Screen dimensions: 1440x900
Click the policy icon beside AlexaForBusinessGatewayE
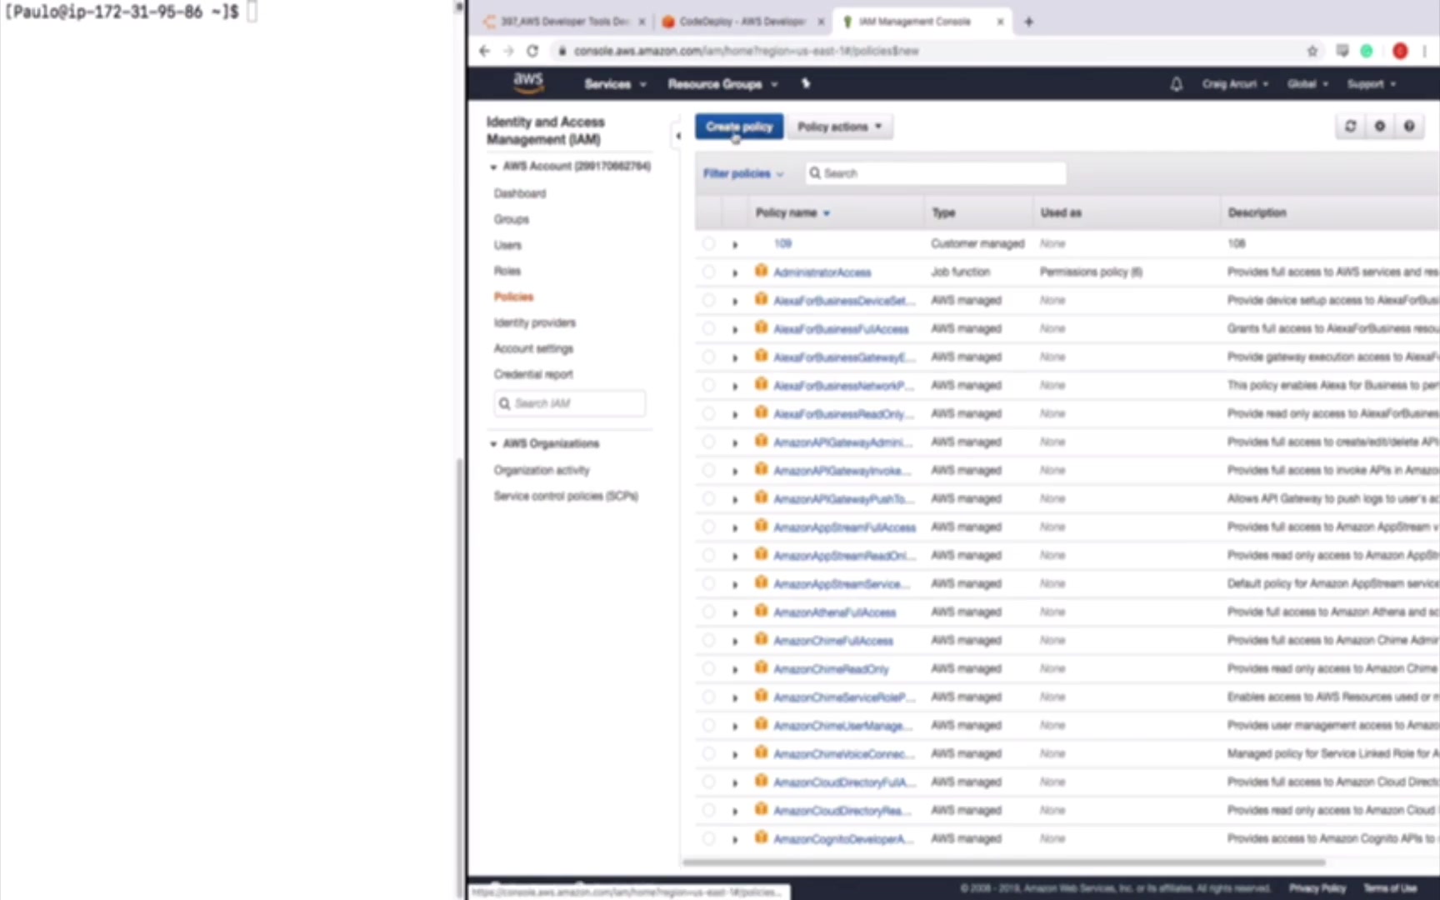pyautogui.click(x=761, y=356)
